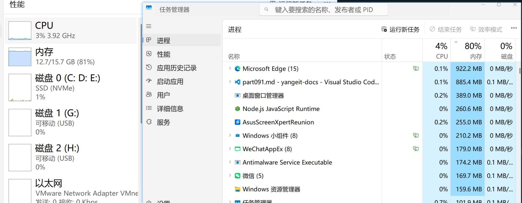Image resolution: width=522 pixels, height=203 pixels.
Task: Open the 详细信息 tab
Action: click(x=182, y=108)
